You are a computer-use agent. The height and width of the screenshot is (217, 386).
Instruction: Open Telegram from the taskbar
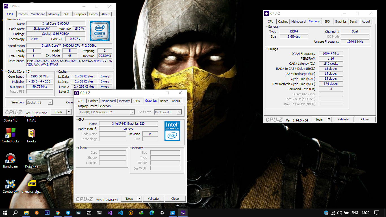(68, 213)
